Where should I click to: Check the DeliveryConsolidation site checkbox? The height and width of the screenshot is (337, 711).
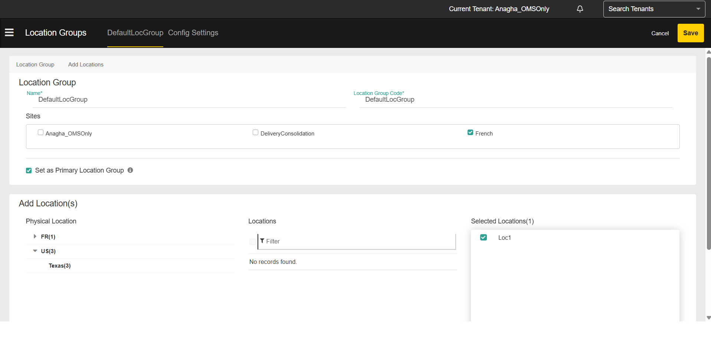pos(256,132)
